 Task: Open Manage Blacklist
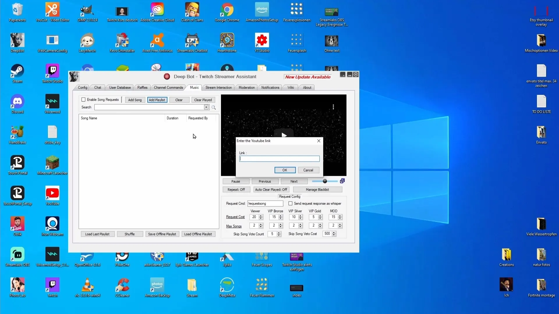tap(317, 190)
